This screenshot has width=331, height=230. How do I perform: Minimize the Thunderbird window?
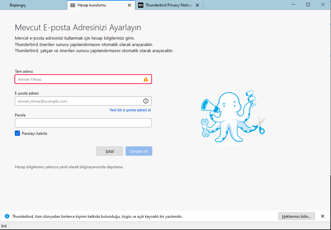point(293,5)
